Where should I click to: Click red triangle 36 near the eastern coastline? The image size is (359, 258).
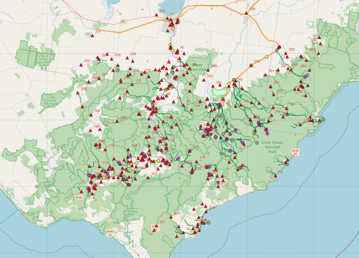coord(287,108)
